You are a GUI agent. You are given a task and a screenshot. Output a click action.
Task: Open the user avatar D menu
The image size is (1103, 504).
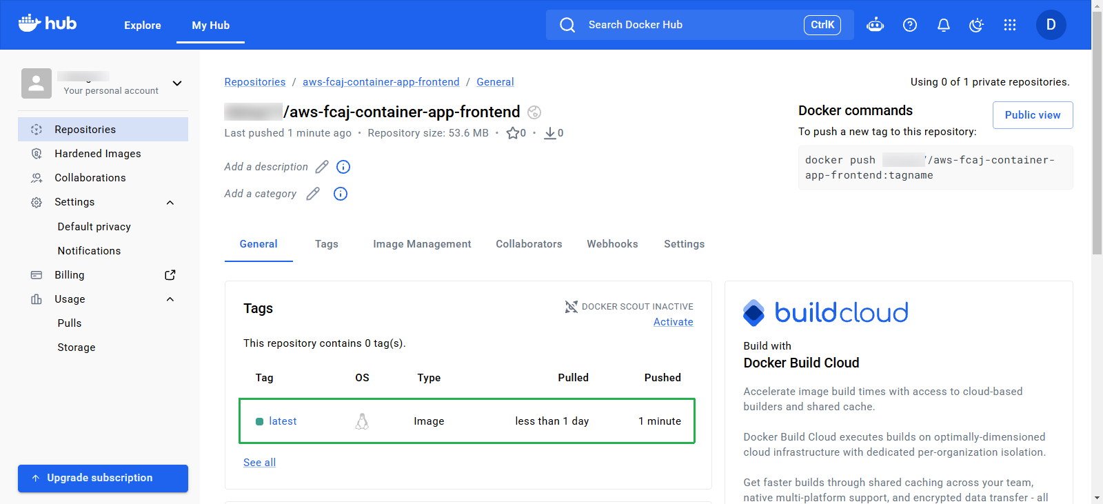pyautogui.click(x=1051, y=25)
